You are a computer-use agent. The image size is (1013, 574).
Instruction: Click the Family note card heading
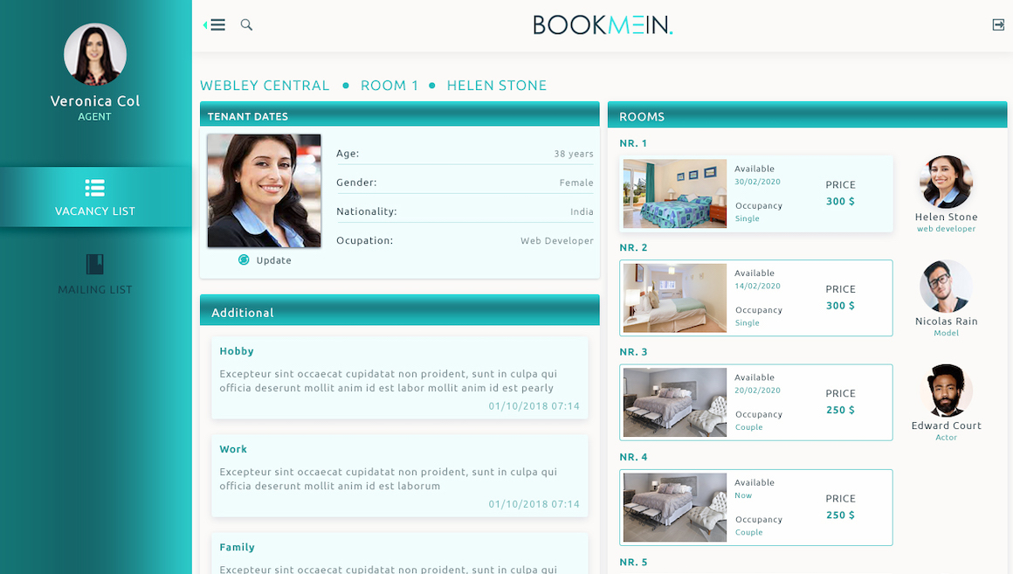click(238, 548)
